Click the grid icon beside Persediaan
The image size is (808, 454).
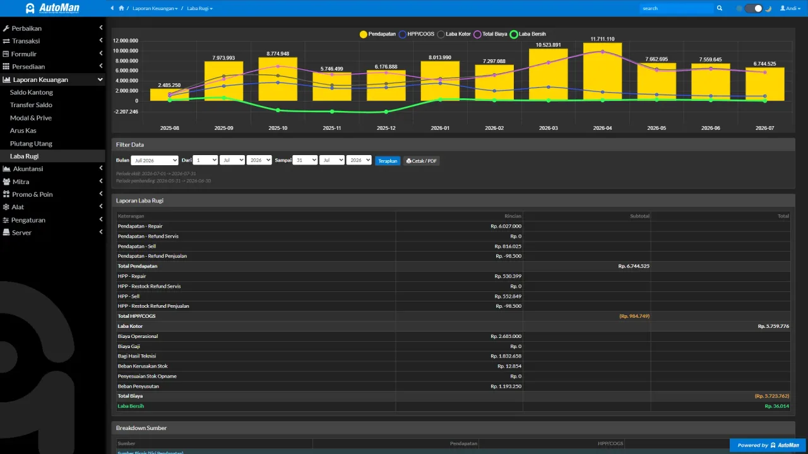6,66
